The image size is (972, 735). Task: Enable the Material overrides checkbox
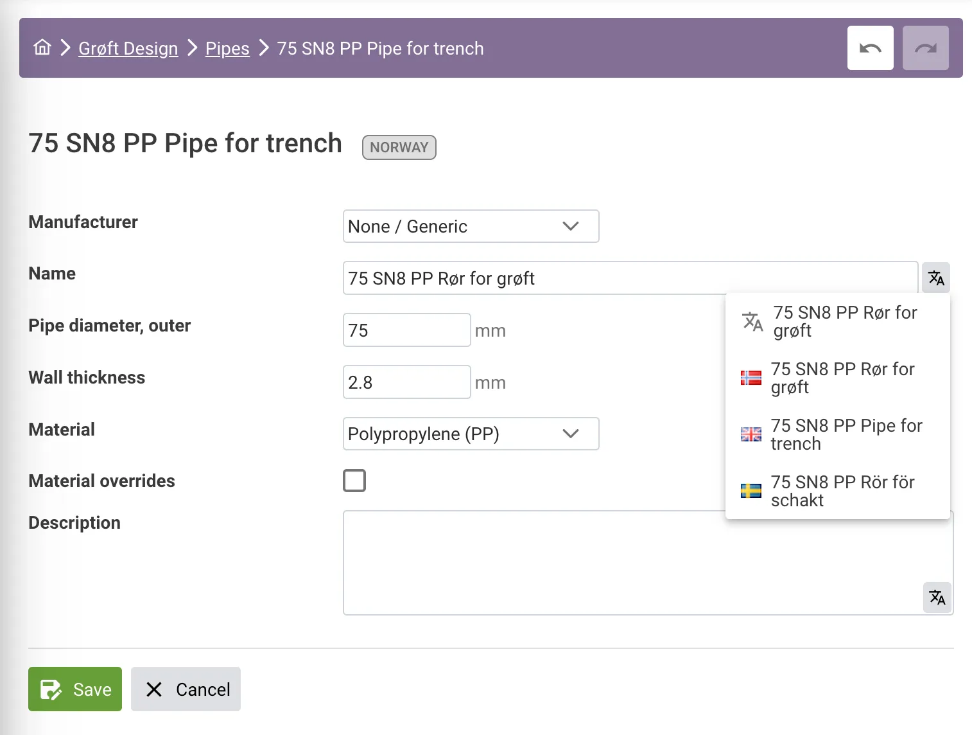click(354, 481)
